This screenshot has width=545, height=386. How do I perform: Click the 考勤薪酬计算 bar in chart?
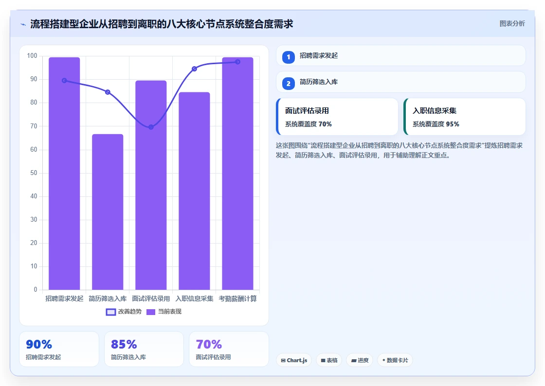point(238,174)
